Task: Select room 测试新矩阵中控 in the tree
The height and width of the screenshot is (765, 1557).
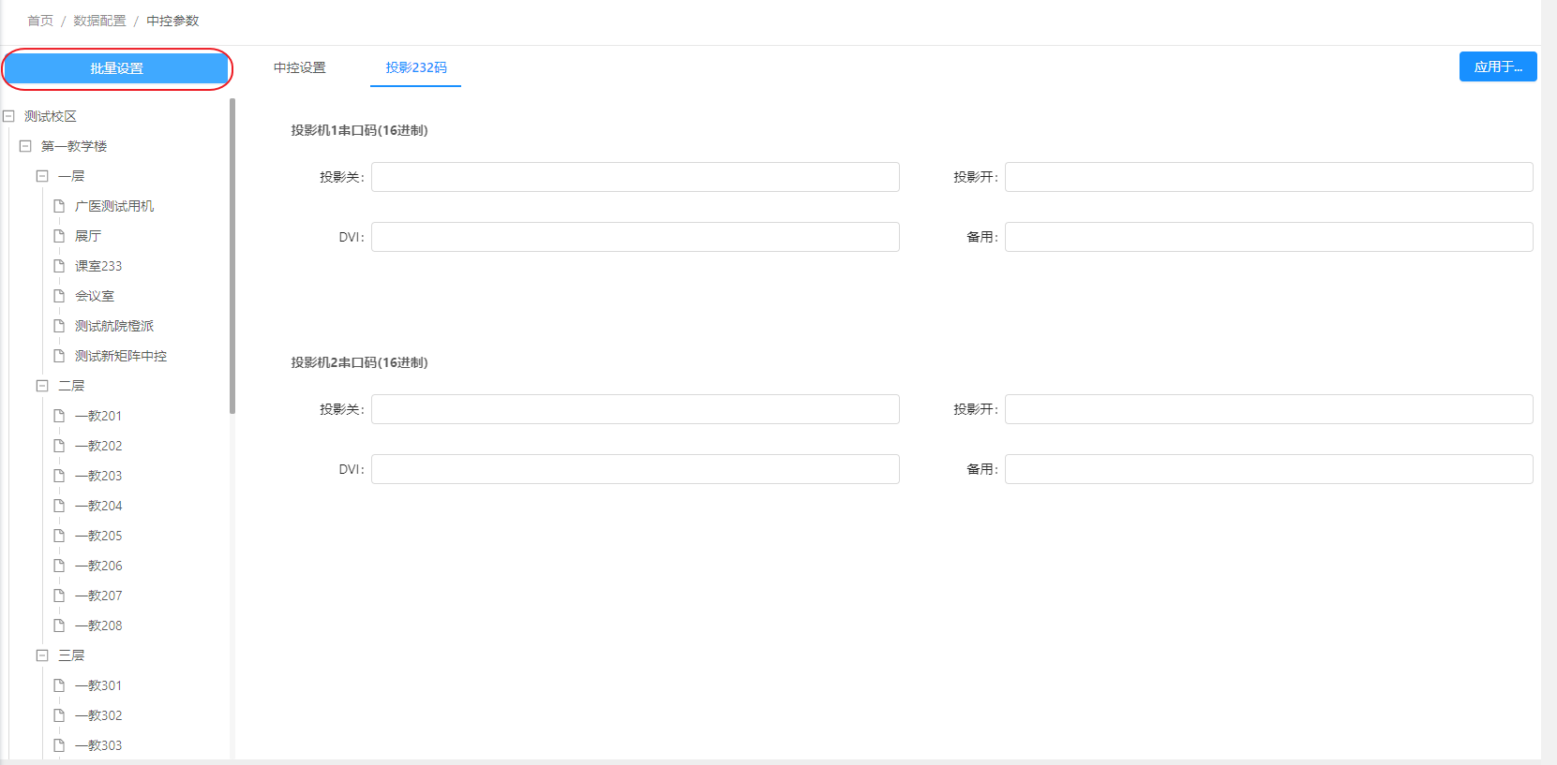Action: (121, 356)
